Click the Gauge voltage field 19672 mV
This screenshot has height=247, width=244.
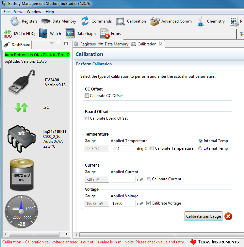[x=97, y=203]
